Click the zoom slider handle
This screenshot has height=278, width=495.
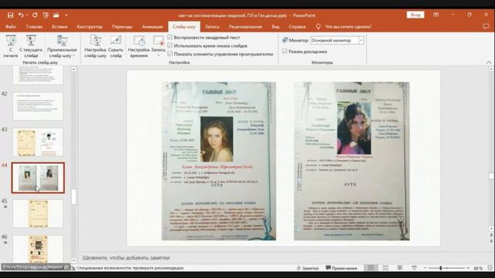441,268
